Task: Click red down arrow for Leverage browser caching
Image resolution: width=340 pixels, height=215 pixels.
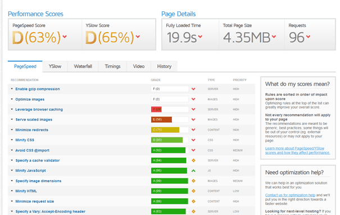Action: (193, 109)
